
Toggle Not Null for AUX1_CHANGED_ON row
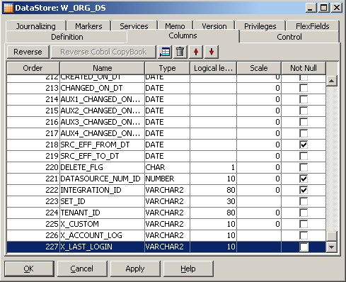click(x=304, y=99)
